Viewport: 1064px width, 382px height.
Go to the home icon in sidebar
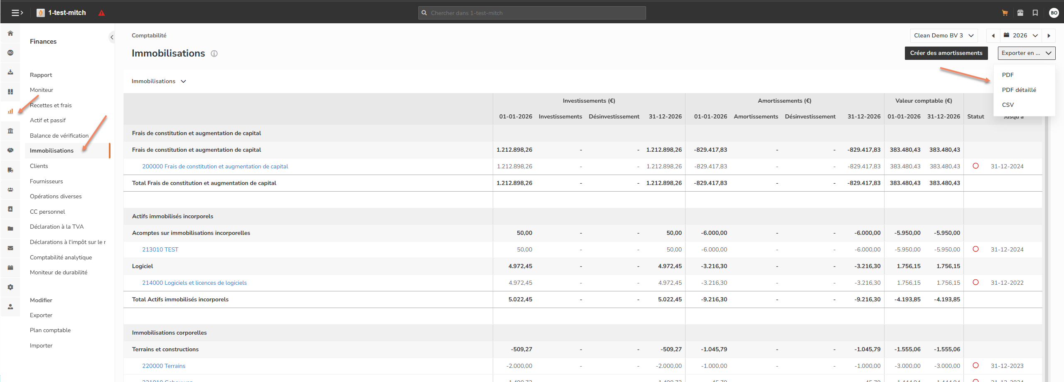10,33
